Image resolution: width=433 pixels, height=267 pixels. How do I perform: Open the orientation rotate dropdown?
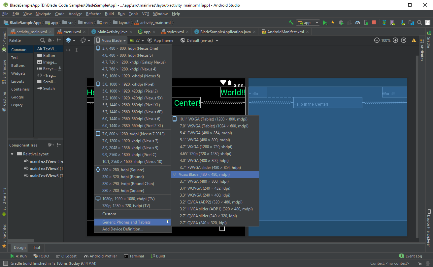click(x=85, y=40)
